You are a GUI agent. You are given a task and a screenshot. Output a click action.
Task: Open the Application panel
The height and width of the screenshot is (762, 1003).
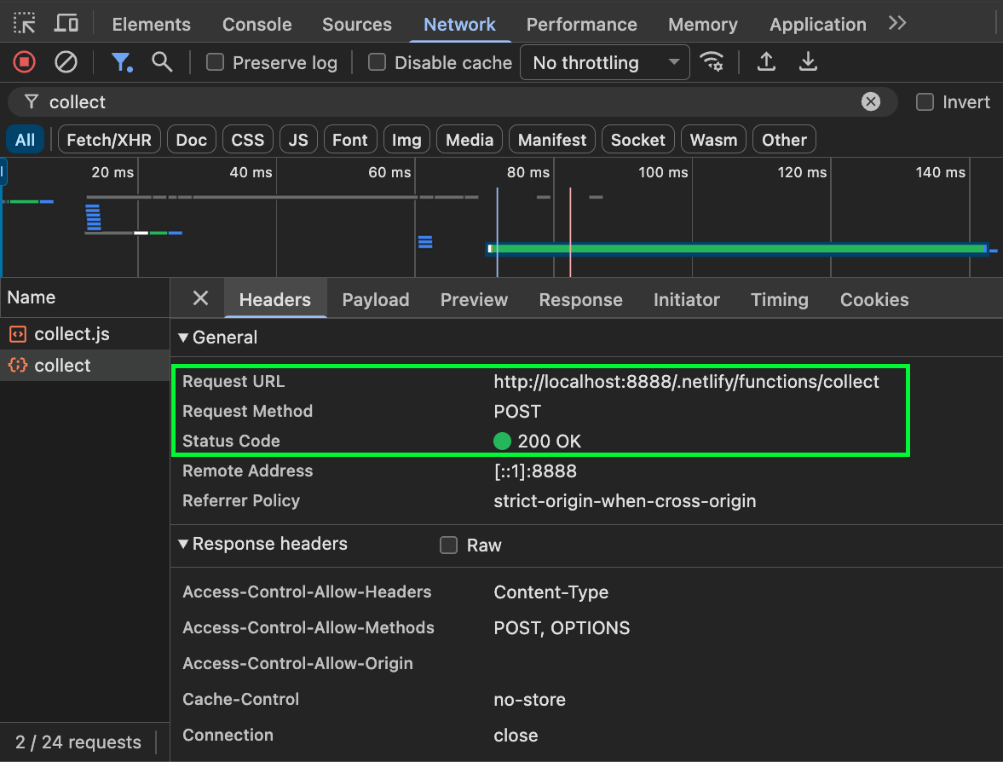pos(818,25)
